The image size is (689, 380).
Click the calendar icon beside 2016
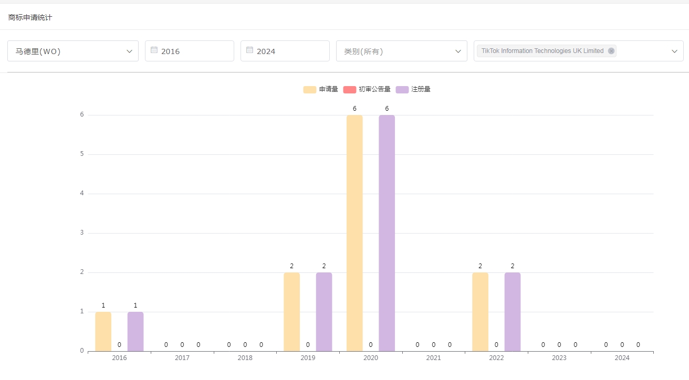coord(154,50)
